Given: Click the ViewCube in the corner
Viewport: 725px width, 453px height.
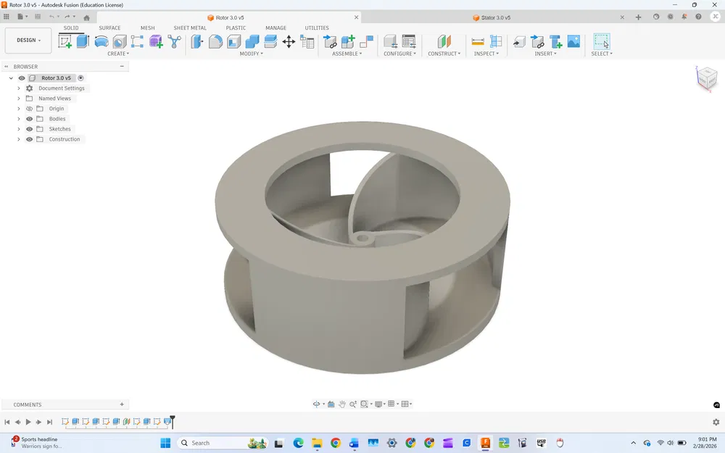Looking at the screenshot, I should [x=706, y=78].
